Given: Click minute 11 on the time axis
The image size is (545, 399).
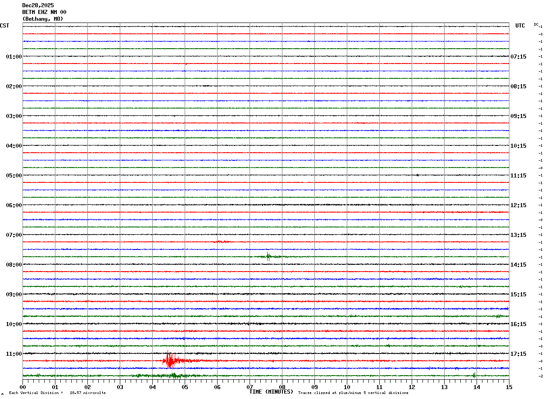Looking at the screenshot, I should pyautogui.click(x=379, y=387).
